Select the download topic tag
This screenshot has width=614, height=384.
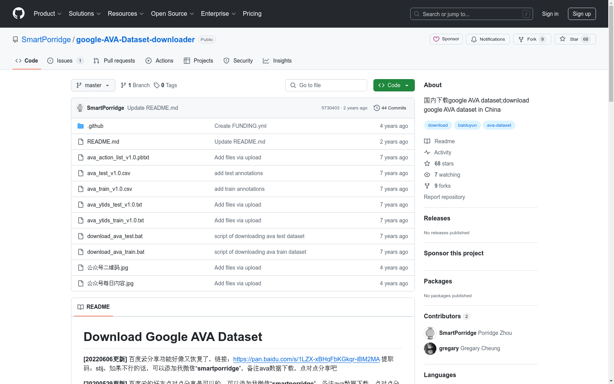coord(438,125)
